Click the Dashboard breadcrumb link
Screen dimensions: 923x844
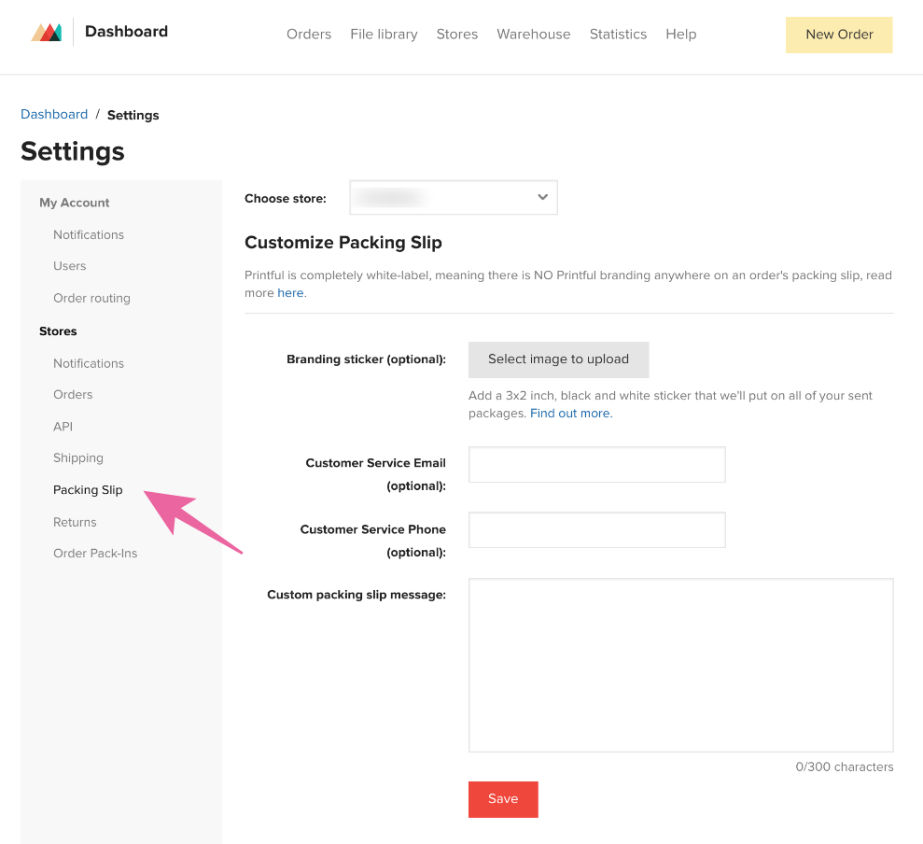(x=54, y=115)
